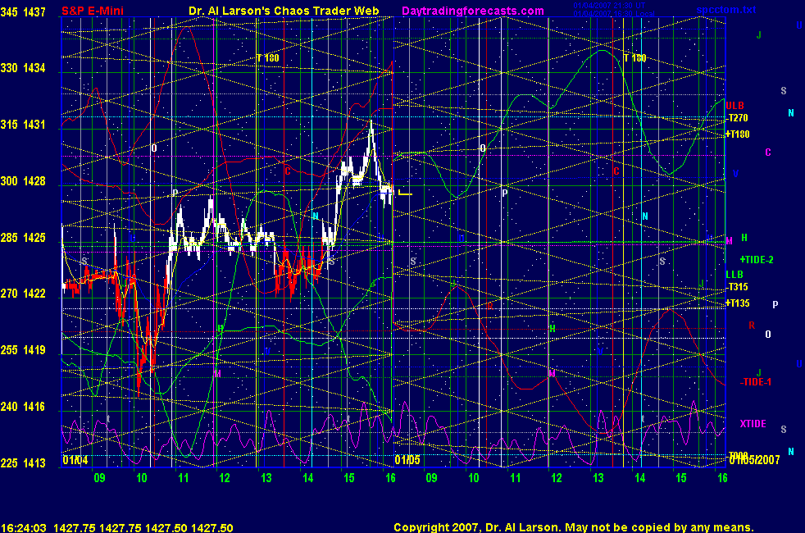Click the 01/05/2007 date label
Screen dimensions: 805x533
754,460
